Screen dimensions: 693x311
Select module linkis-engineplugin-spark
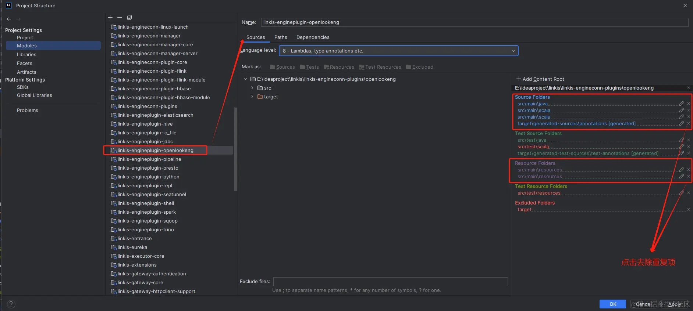(147, 212)
